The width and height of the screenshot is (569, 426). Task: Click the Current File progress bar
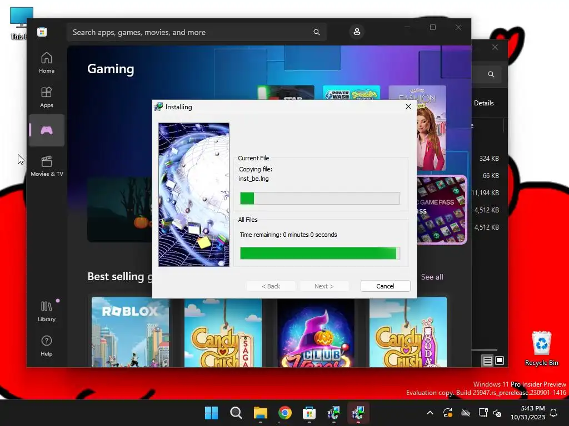(320, 198)
